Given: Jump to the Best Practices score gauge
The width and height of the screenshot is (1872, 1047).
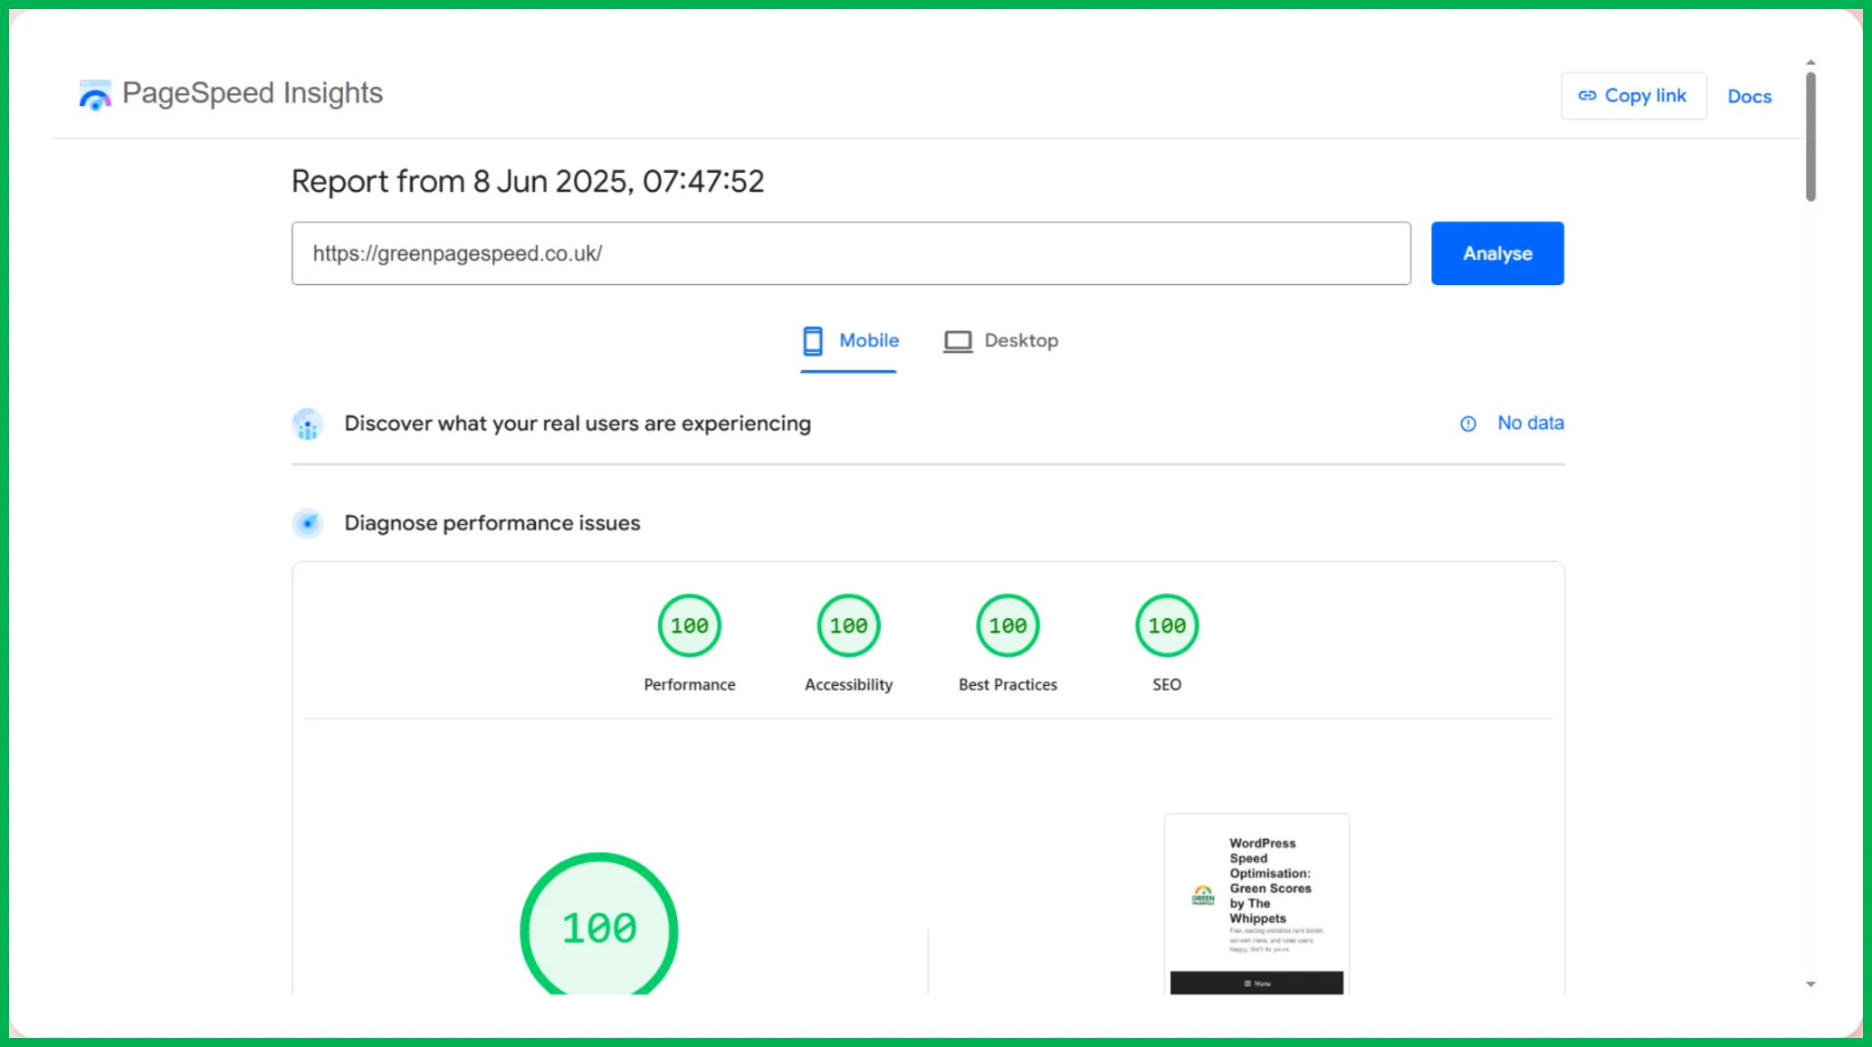Looking at the screenshot, I should 1008,626.
